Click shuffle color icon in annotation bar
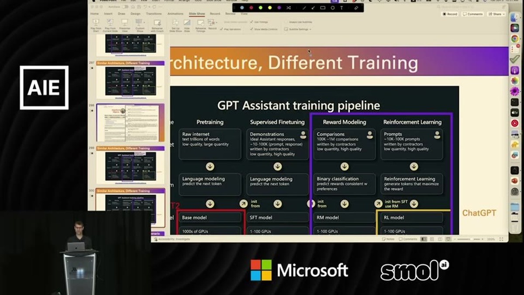This screenshot has width=524, height=295. 289,7
